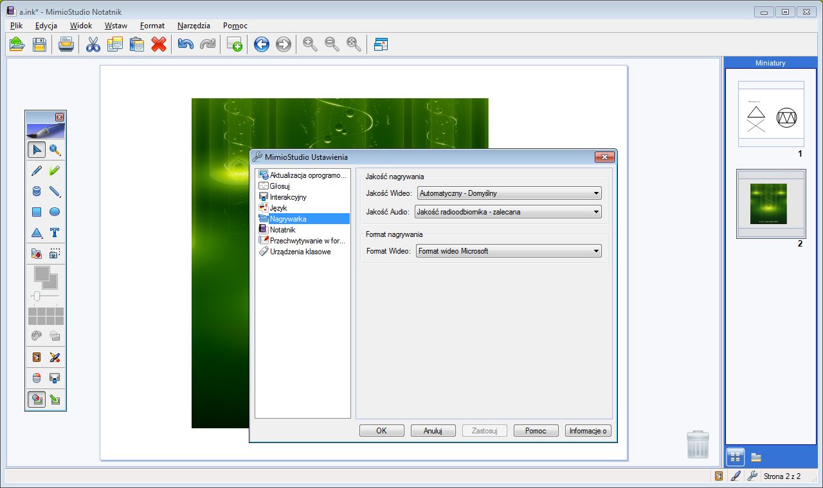The height and width of the screenshot is (488, 823).
Task: Go to next page with grey forward arrow
Action: [x=284, y=44]
